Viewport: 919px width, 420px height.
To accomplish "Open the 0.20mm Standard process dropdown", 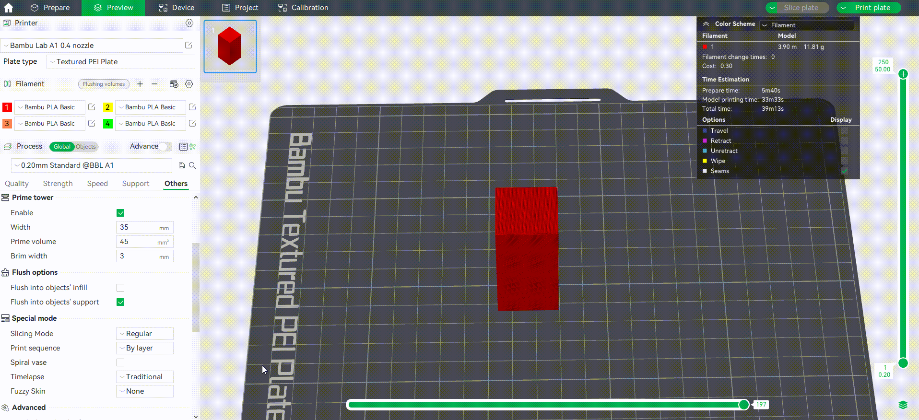I will 92,165.
